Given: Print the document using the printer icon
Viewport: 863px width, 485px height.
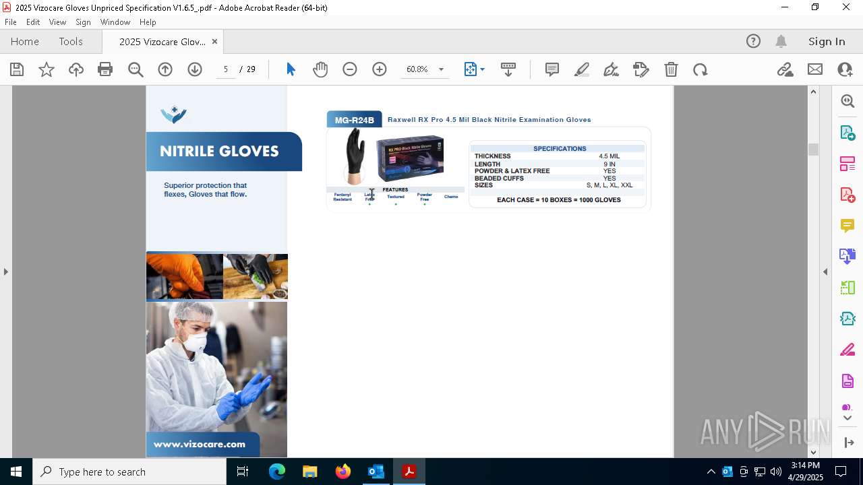Looking at the screenshot, I should (105, 69).
